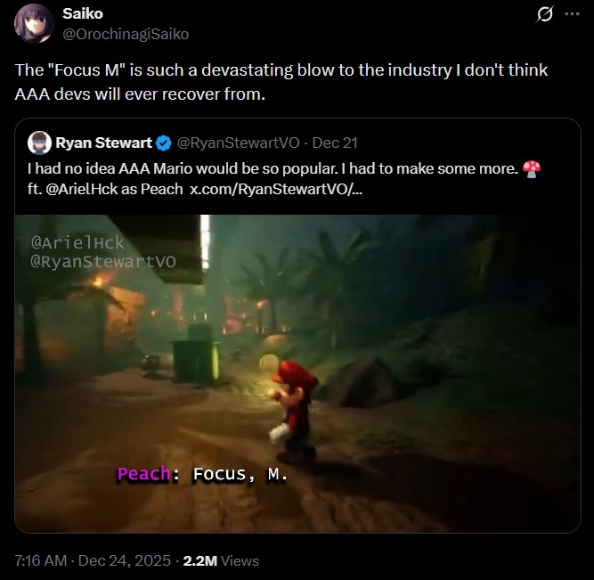Click the mushroom emoji in quoted tweet
The height and width of the screenshot is (580, 594).
533,167
